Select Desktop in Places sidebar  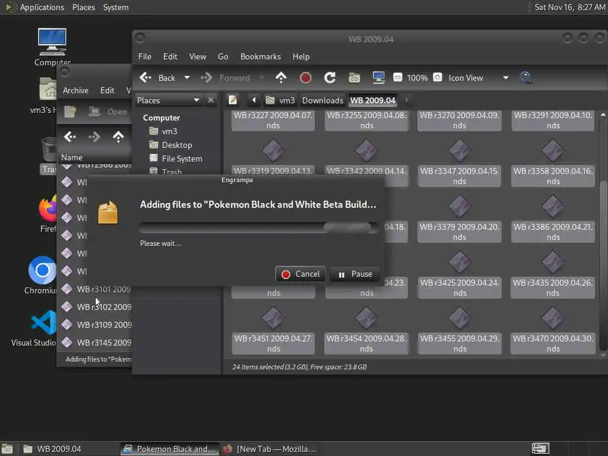coord(171,145)
